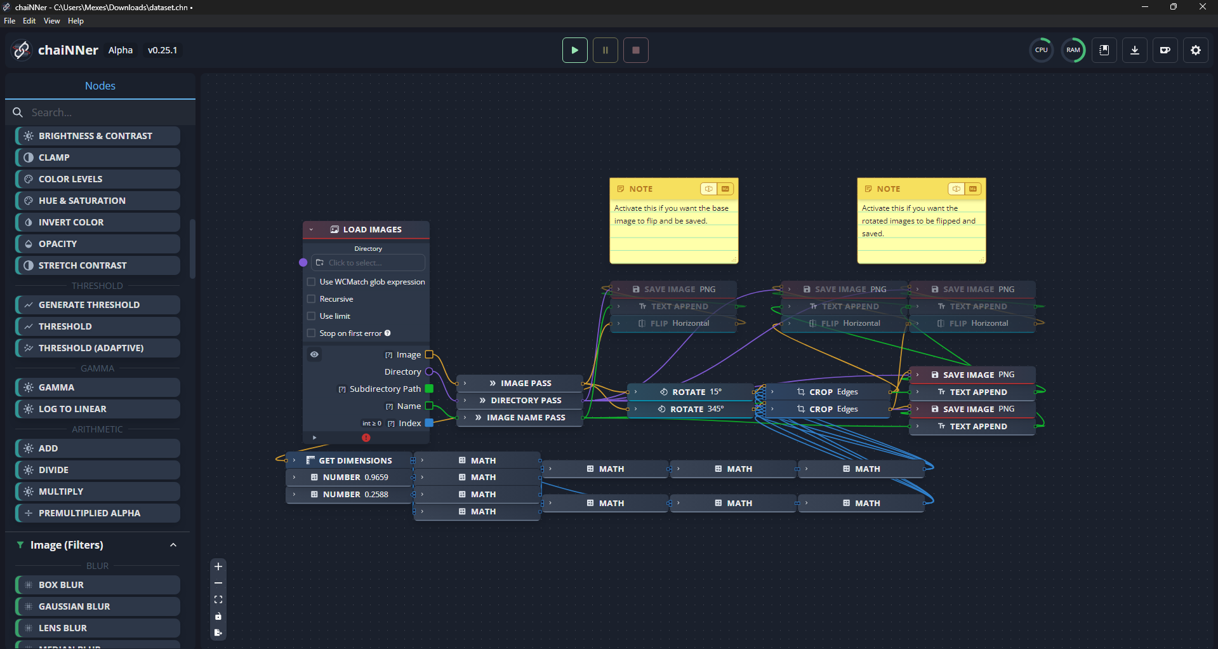Open the node documentation book icon
This screenshot has width=1218, height=649.
click(1104, 50)
